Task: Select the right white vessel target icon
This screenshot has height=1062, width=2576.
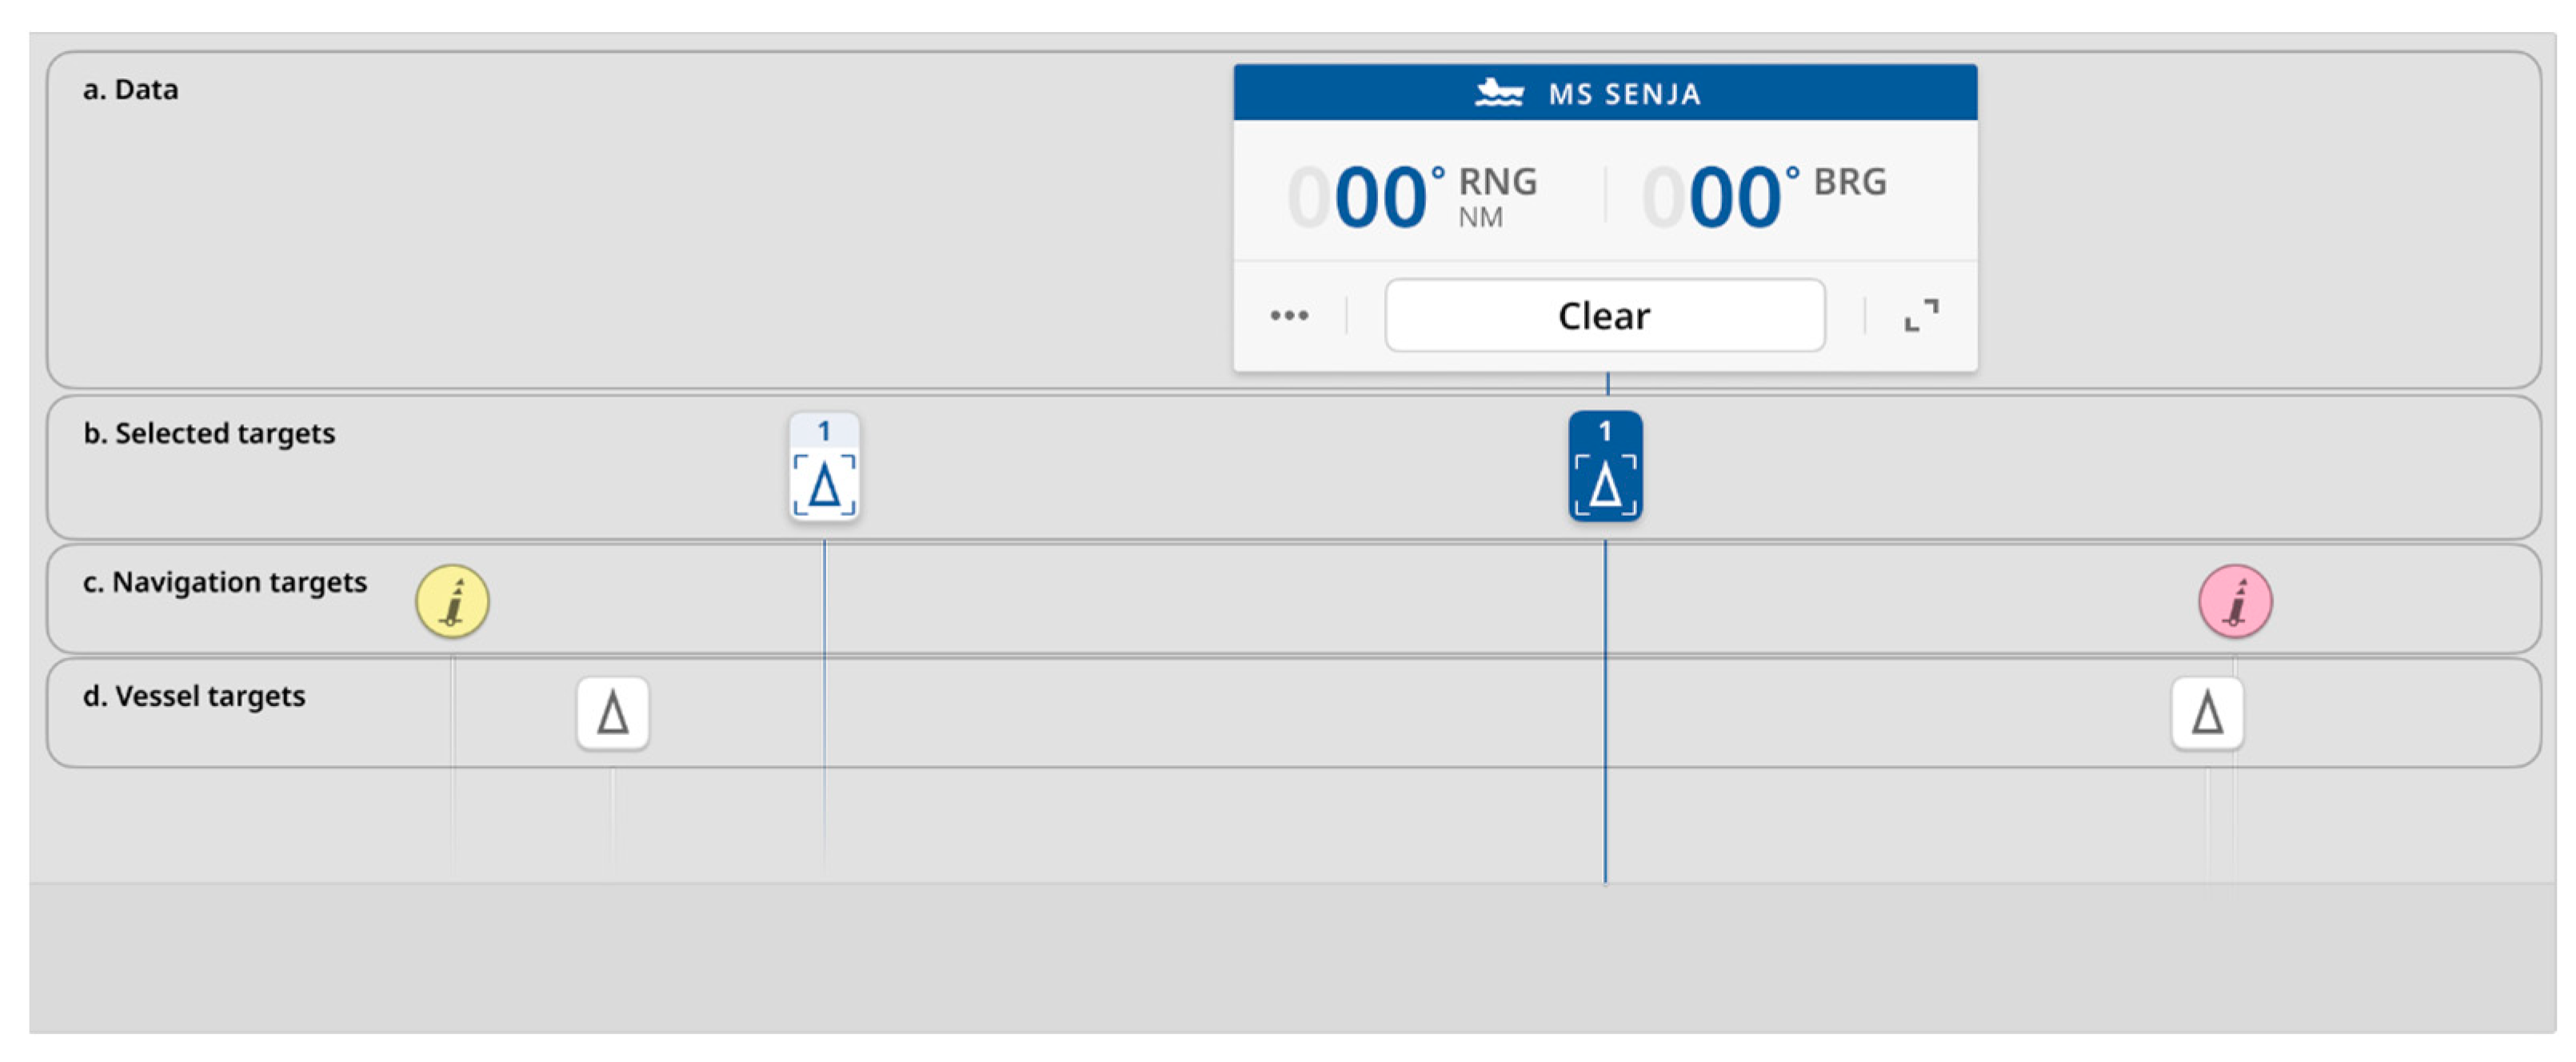Action: click(x=2207, y=714)
